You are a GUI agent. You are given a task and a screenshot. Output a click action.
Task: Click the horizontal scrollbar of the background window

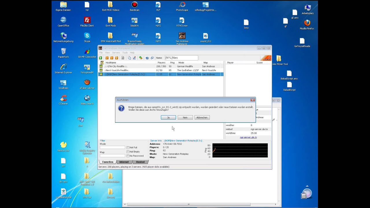188,205
